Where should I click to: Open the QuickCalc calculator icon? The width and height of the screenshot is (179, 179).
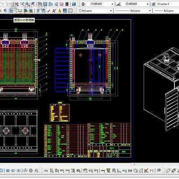(x=67, y=4)
